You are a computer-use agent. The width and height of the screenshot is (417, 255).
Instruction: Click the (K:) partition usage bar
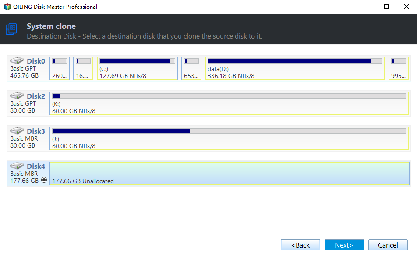tap(229, 96)
